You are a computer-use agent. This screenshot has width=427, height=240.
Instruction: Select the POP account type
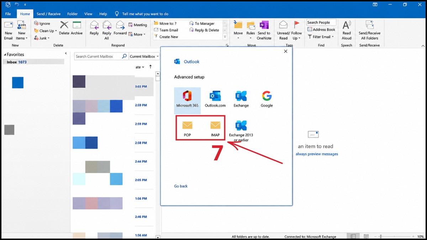[x=188, y=128]
